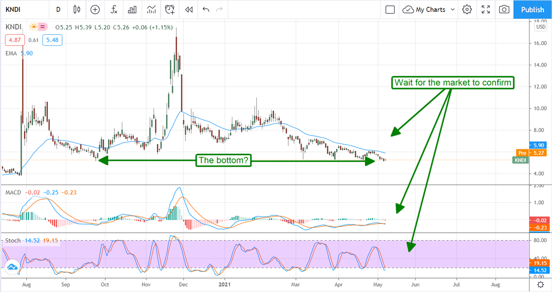This screenshot has height=292, width=552.
Task: Take a chart snapshot with the camera
Action: [x=504, y=10]
